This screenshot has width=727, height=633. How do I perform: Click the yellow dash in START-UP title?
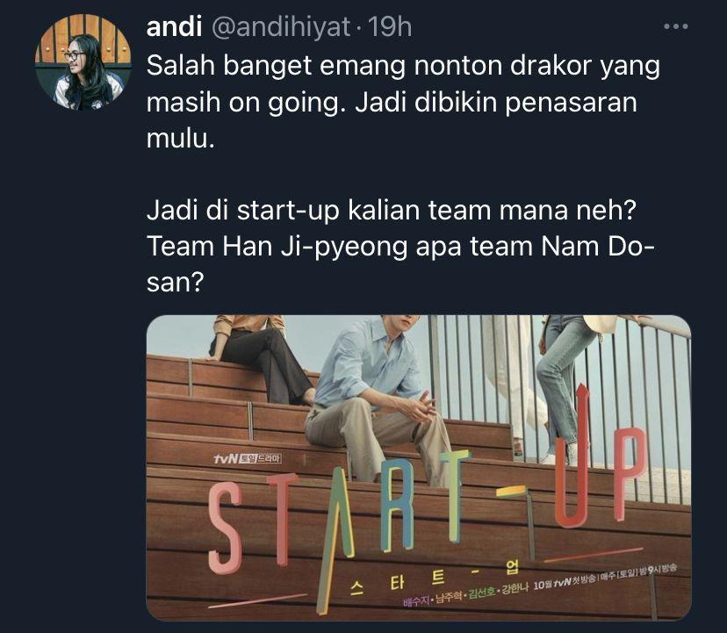510,491
